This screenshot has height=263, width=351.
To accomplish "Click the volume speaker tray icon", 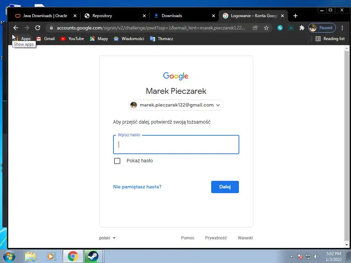I will (316, 256).
